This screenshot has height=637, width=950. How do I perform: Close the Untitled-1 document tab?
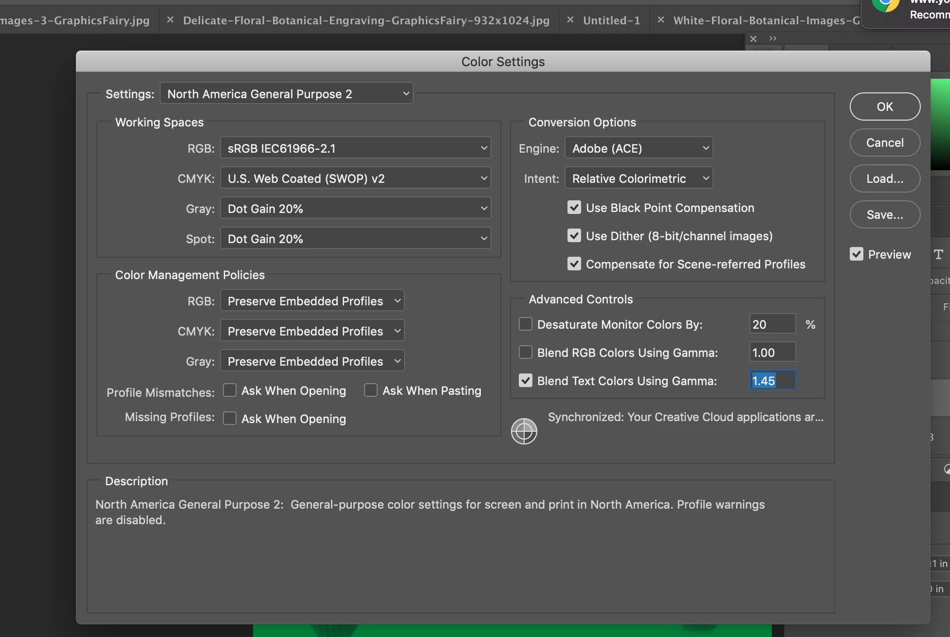tap(570, 20)
